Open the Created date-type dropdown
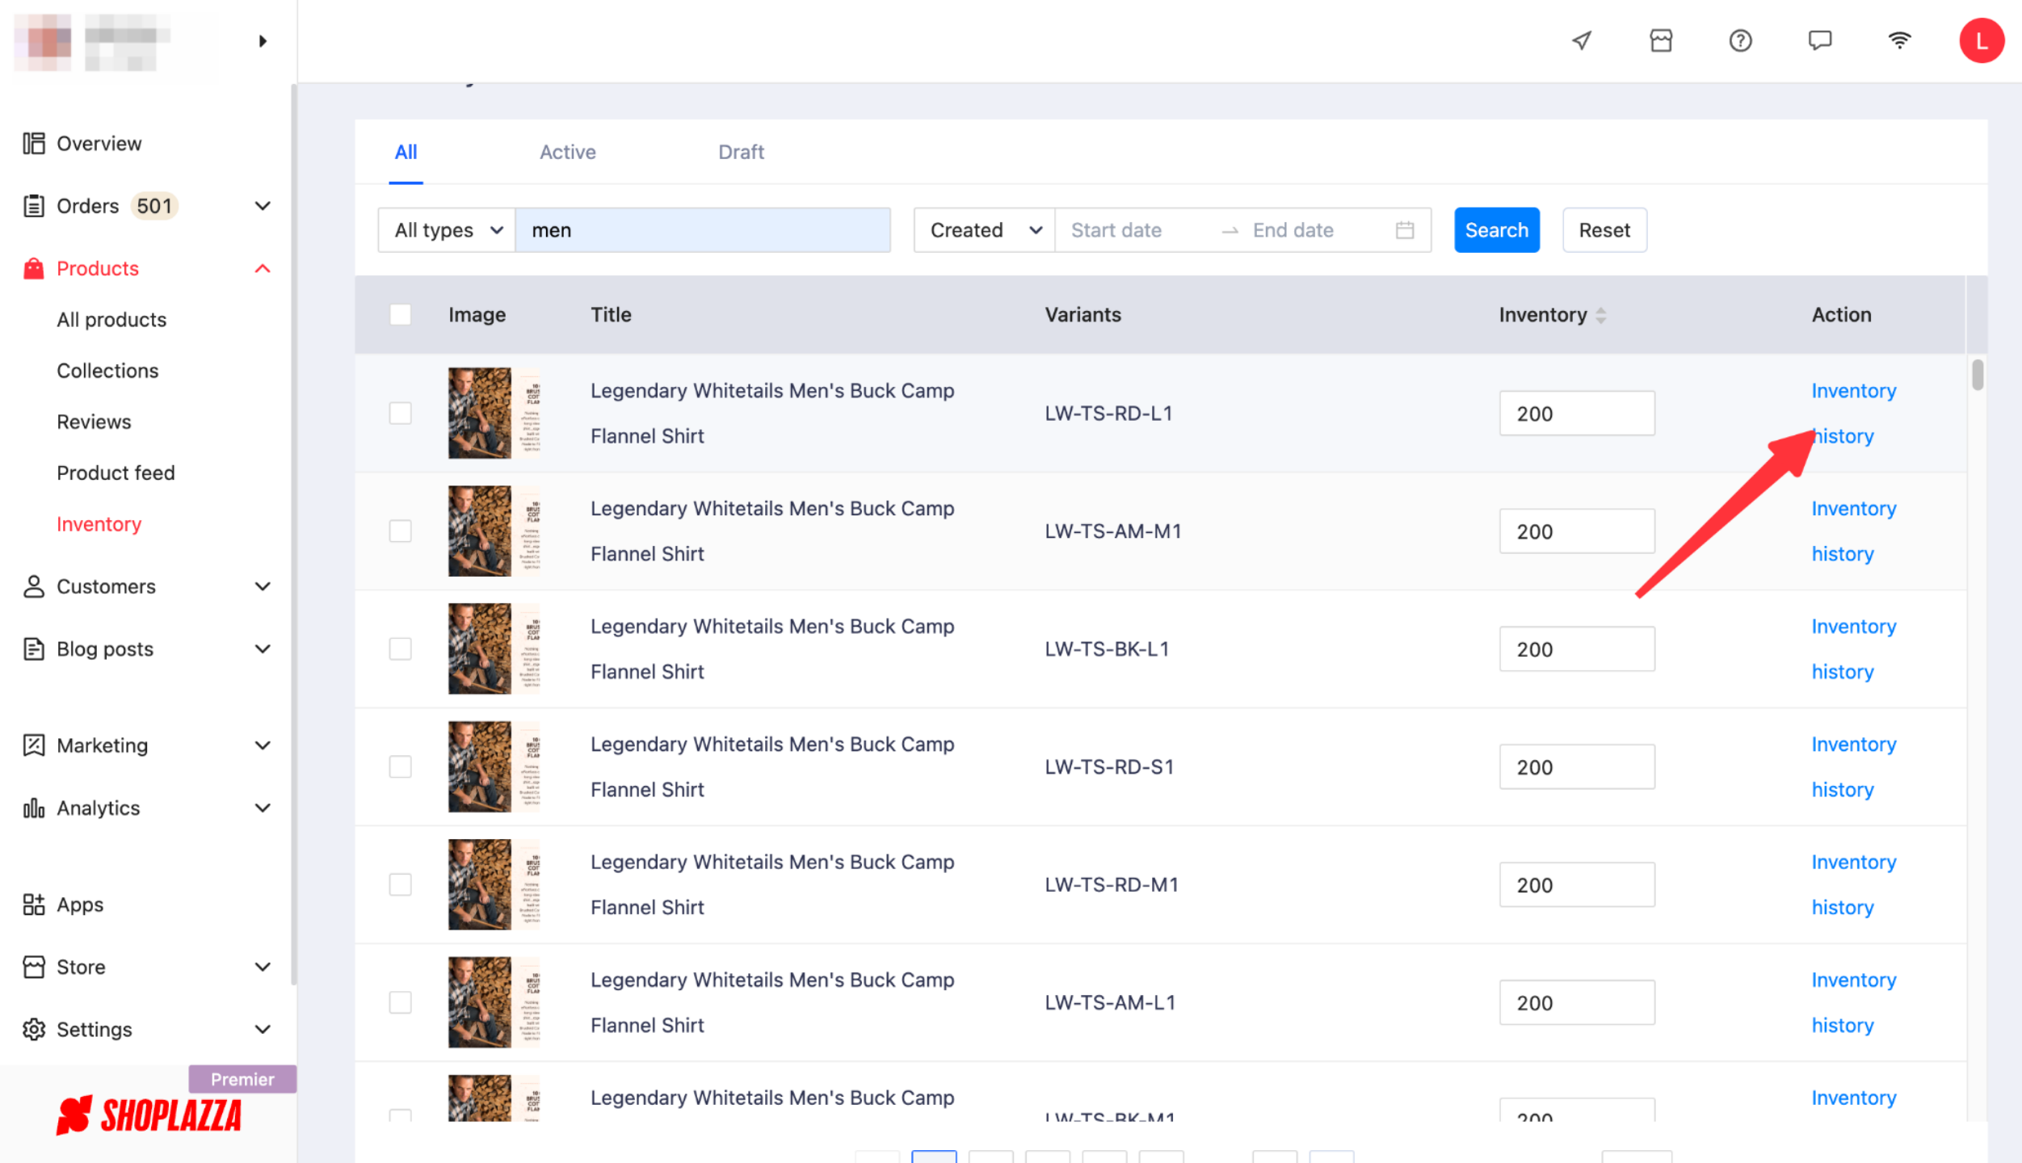Image resolution: width=2022 pixels, height=1163 pixels. pos(984,230)
